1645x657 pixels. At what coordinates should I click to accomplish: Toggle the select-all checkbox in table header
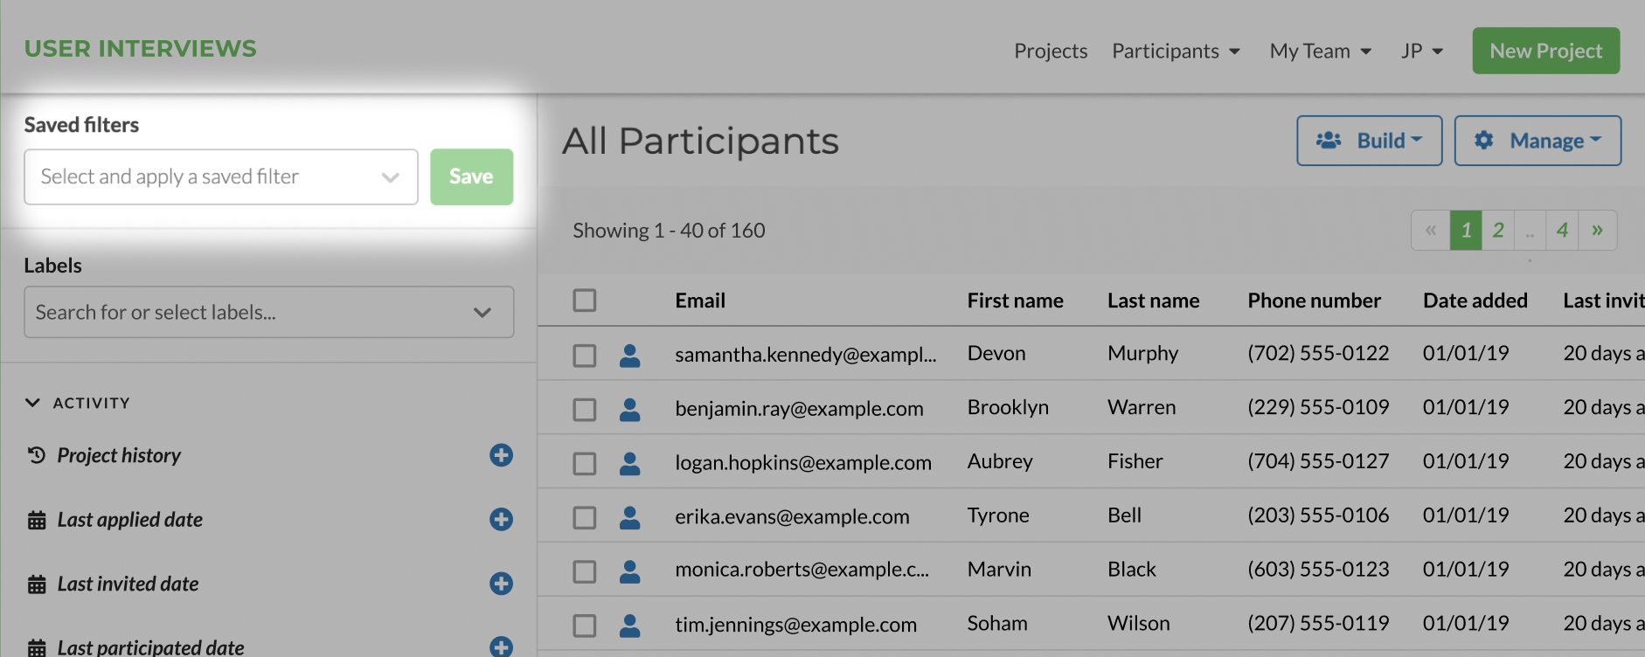[585, 301]
